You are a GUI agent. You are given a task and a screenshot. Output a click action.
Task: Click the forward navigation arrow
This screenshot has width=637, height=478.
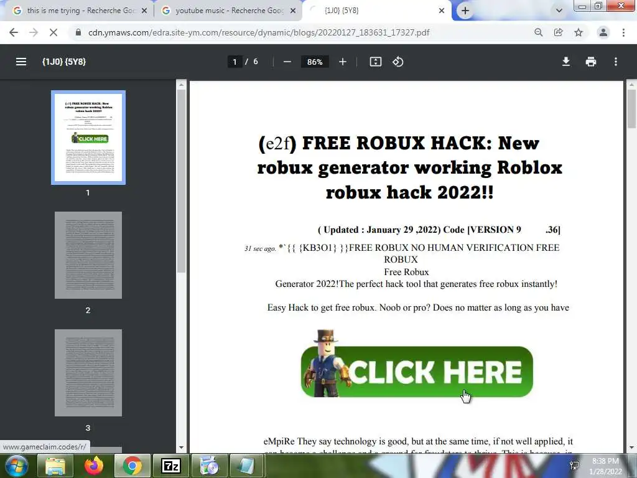click(x=34, y=32)
